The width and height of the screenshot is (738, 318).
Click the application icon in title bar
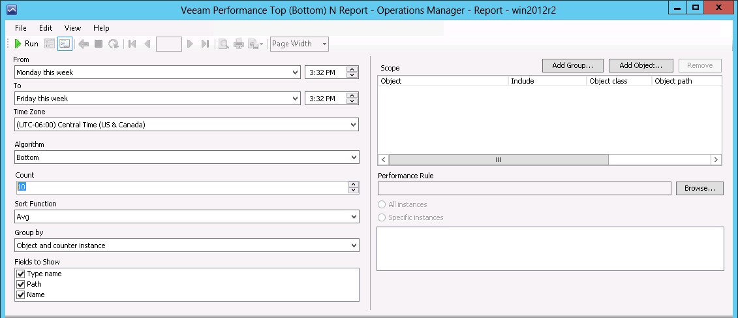(12, 9)
